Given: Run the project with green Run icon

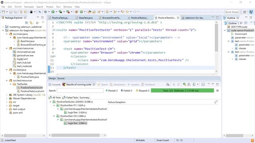Looking at the screenshot, I should [x=53, y=12].
